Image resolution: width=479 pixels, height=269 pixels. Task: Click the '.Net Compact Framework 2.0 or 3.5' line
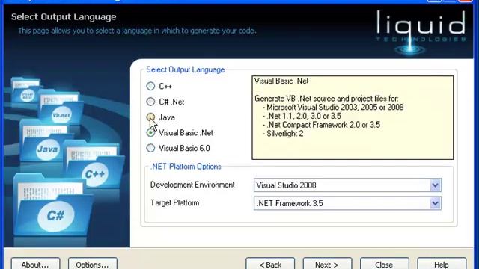click(x=323, y=125)
